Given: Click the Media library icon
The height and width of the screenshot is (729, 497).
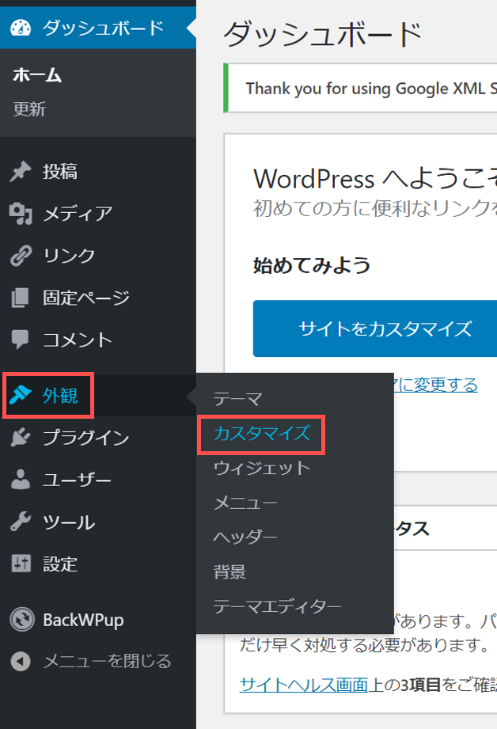Looking at the screenshot, I should coord(21,214).
